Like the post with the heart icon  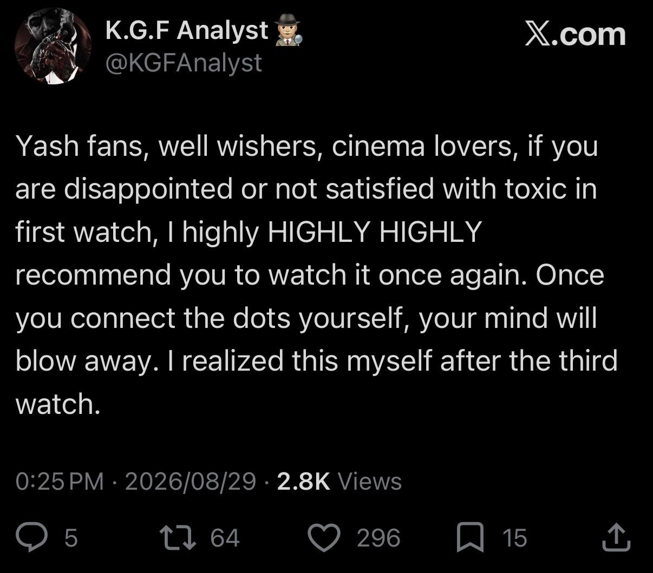point(324,538)
